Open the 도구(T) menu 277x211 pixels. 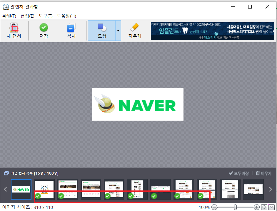46,16
